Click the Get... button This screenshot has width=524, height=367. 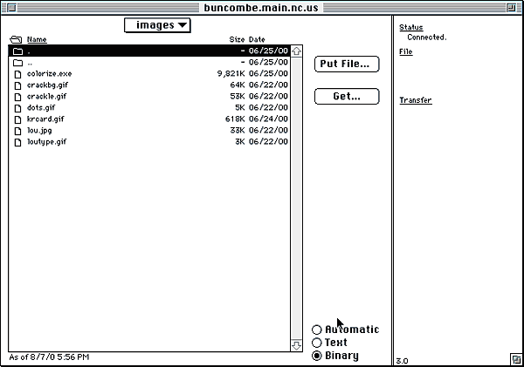point(347,97)
